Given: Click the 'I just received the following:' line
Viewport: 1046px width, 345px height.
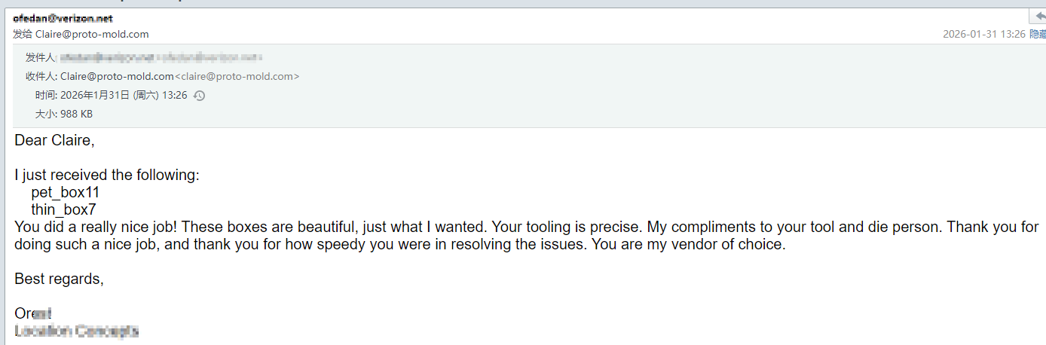Looking at the screenshot, I should click(107, 176).
